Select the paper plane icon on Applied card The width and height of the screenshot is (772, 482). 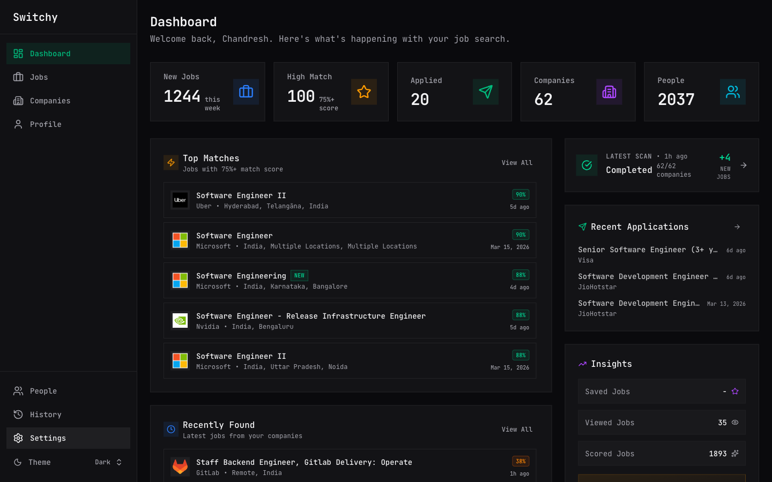click(x=486, y=92)
